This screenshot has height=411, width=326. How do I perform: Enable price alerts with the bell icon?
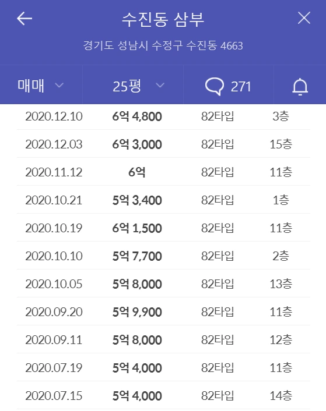pyautogui.click(x=300, y=87)
